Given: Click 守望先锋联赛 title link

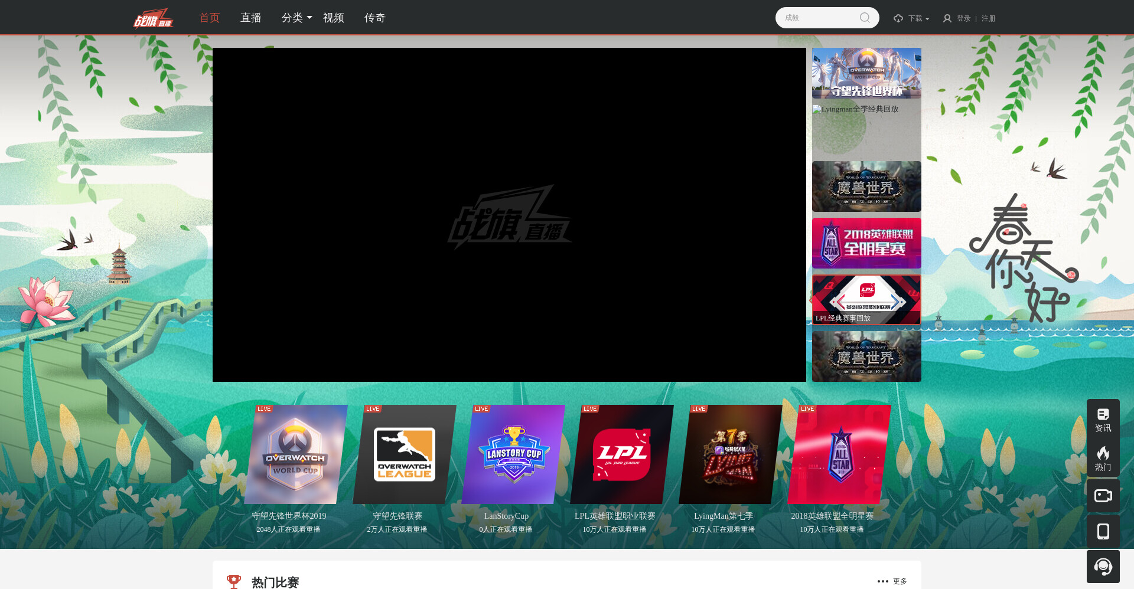Looking at the screenshot, I should [397, 516].
